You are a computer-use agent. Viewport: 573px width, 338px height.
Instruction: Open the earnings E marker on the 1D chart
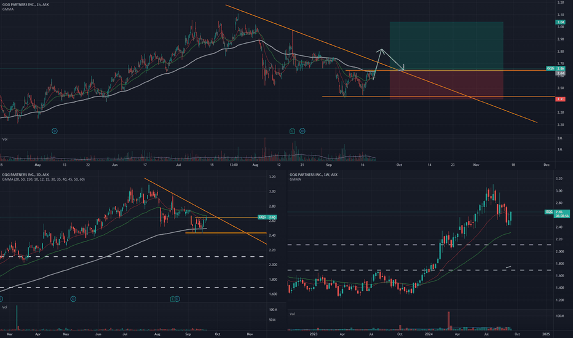pyautogui.click(x=173, y=299)
